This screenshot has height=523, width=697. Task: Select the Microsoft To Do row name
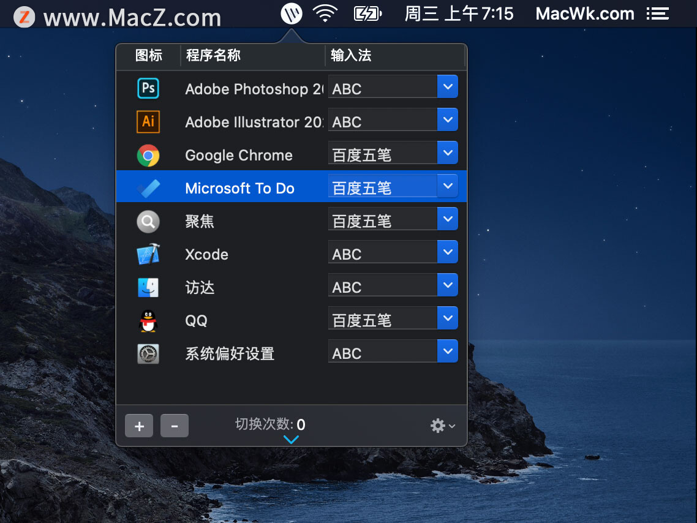(x=239, y=189)
